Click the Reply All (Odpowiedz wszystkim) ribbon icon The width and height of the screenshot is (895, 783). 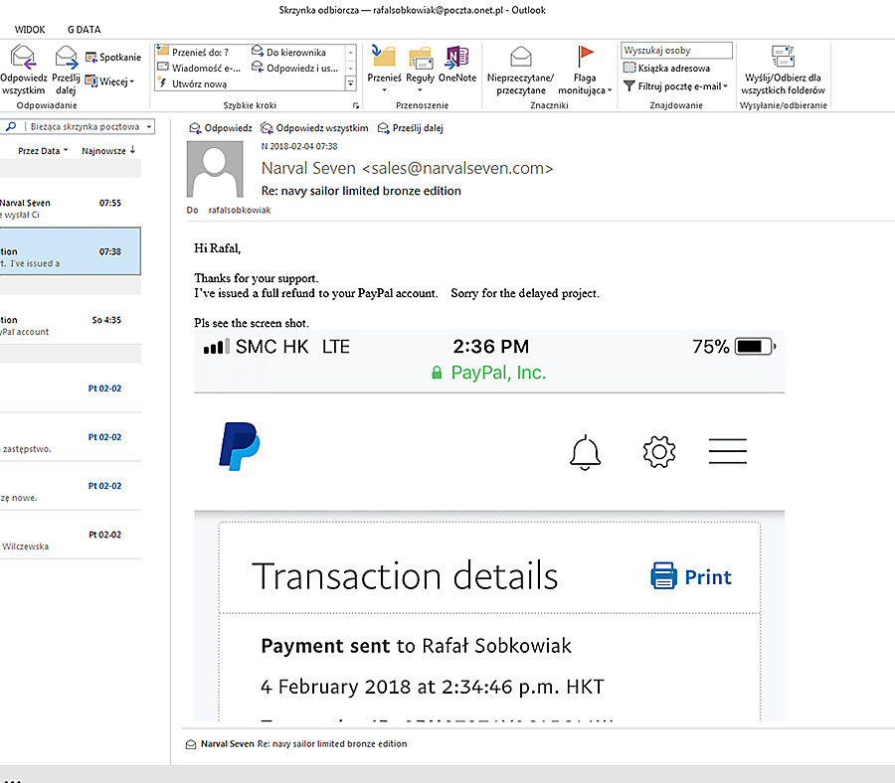click(24, 58)
